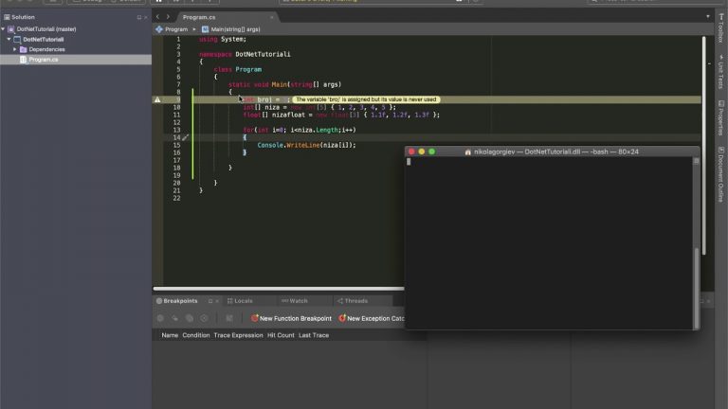Click the Dependencies folder icon

click(x=23, y=49)
